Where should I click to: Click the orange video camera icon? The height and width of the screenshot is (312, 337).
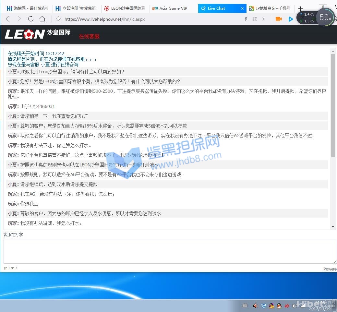tap(279, 19)
